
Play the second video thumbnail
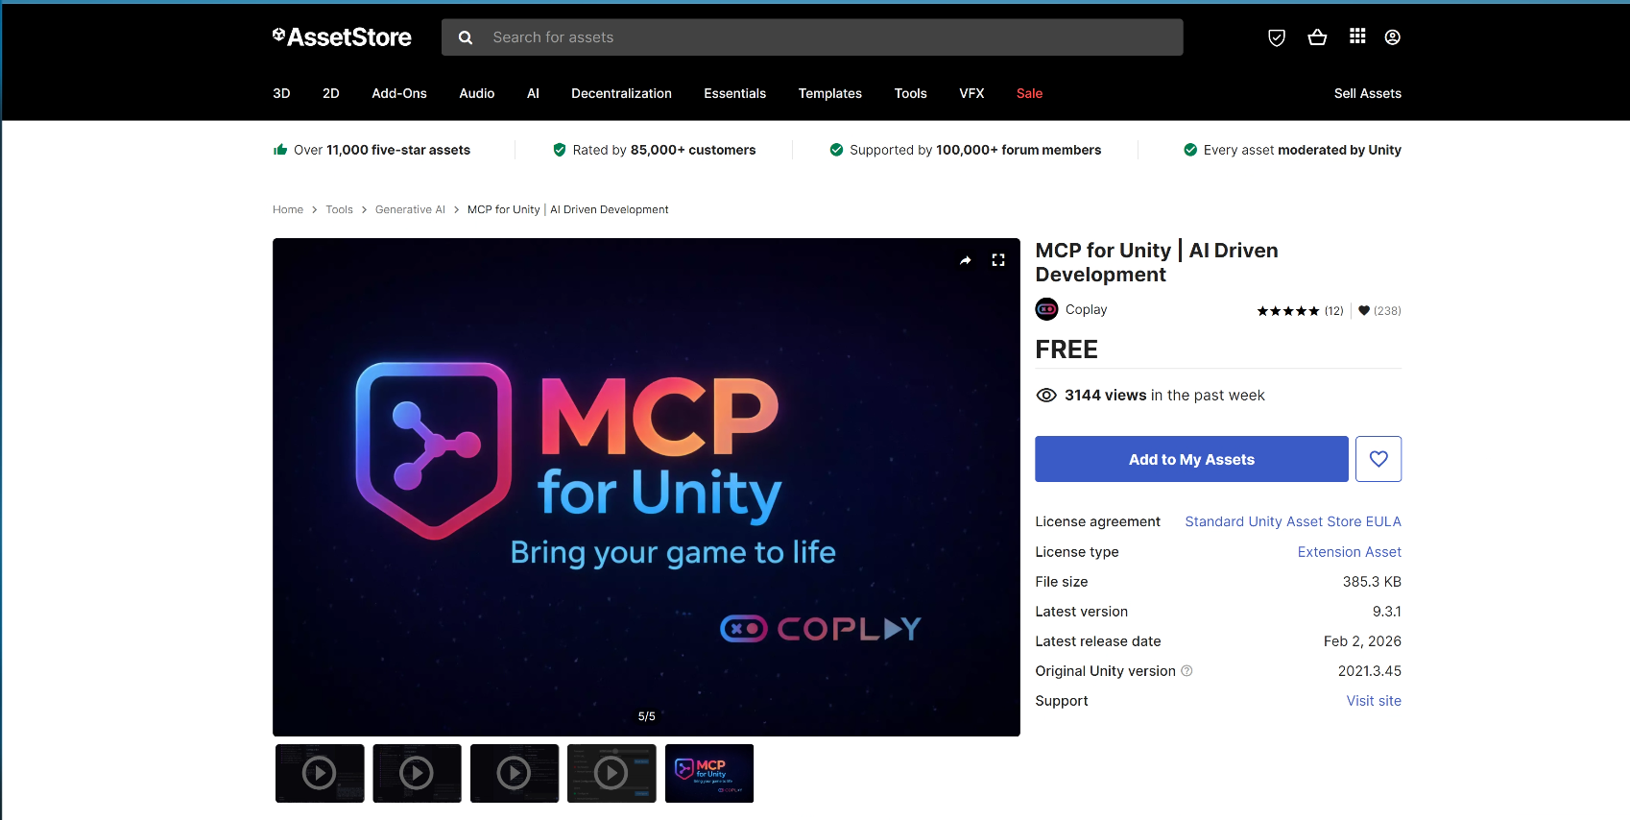click(417, 773)
